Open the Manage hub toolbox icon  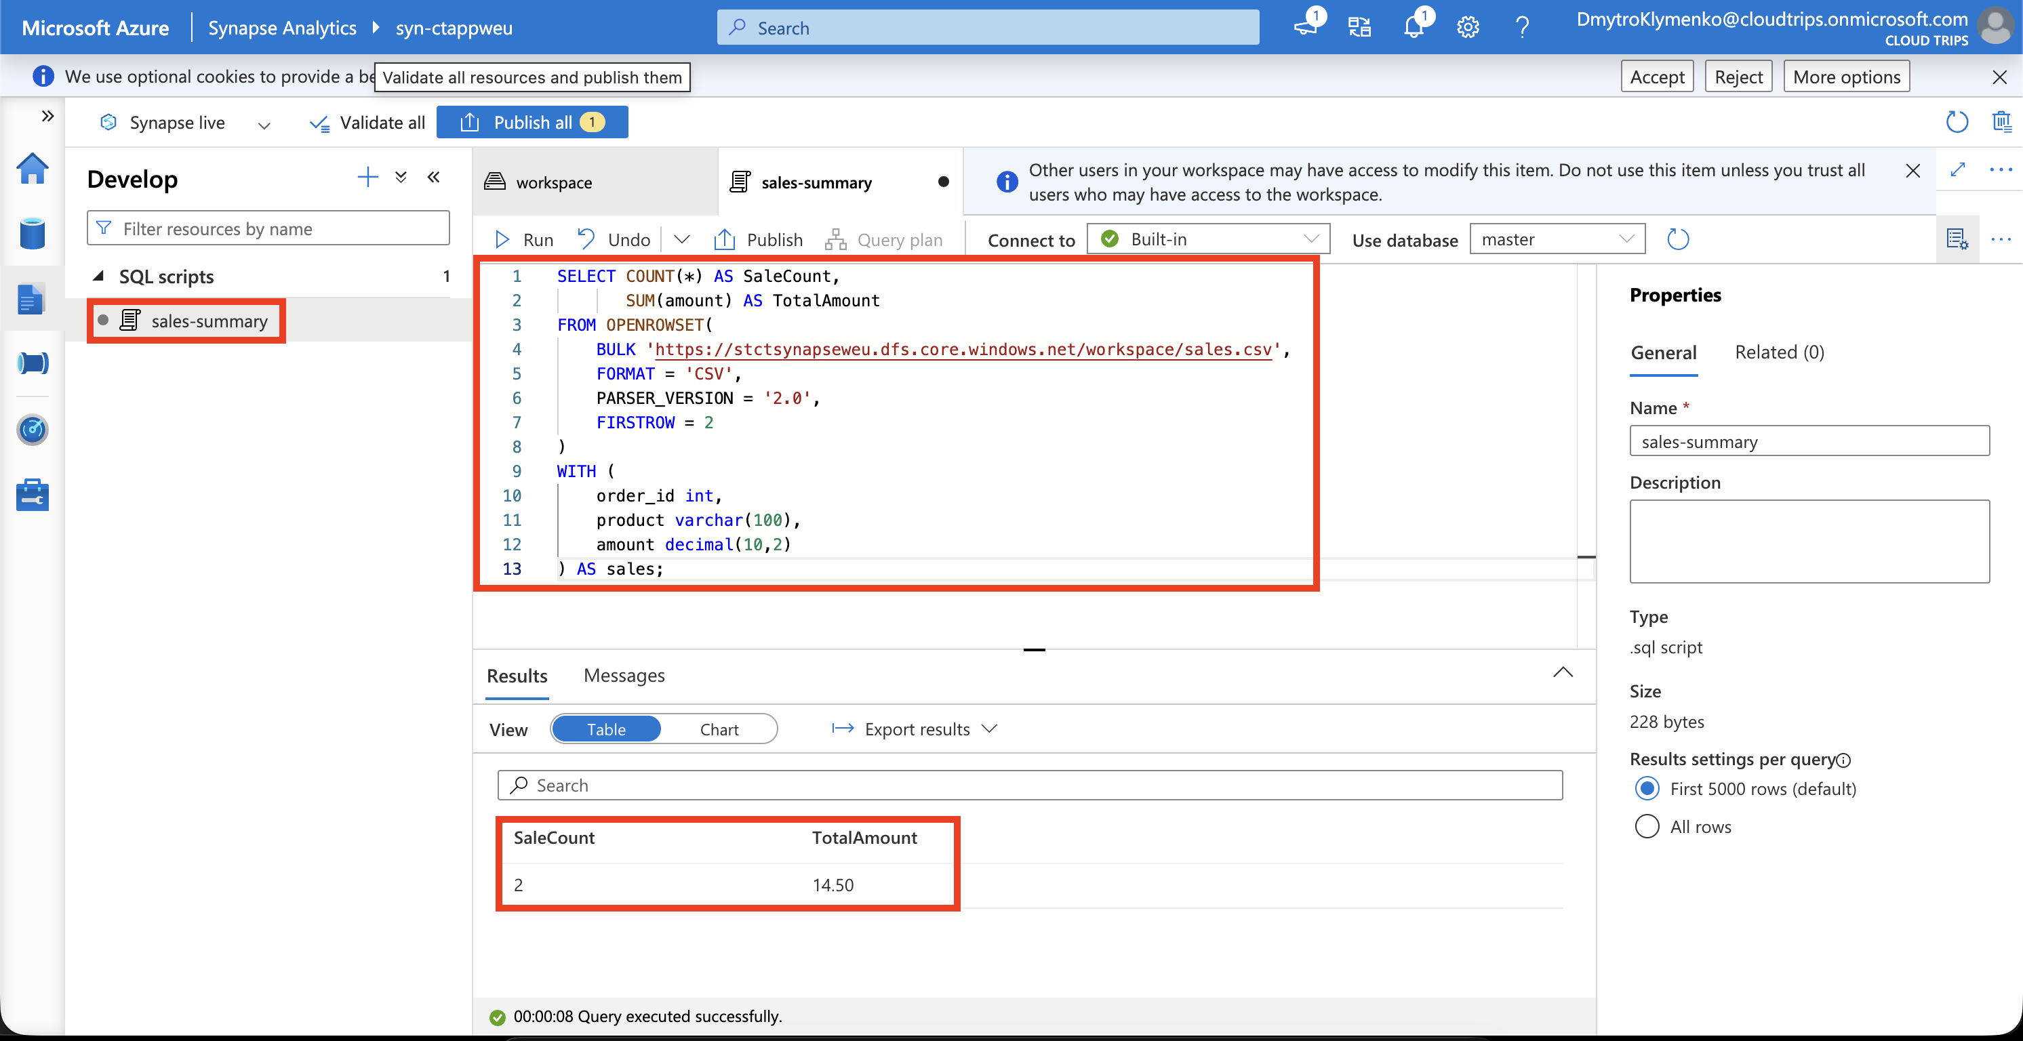(32, 495)
